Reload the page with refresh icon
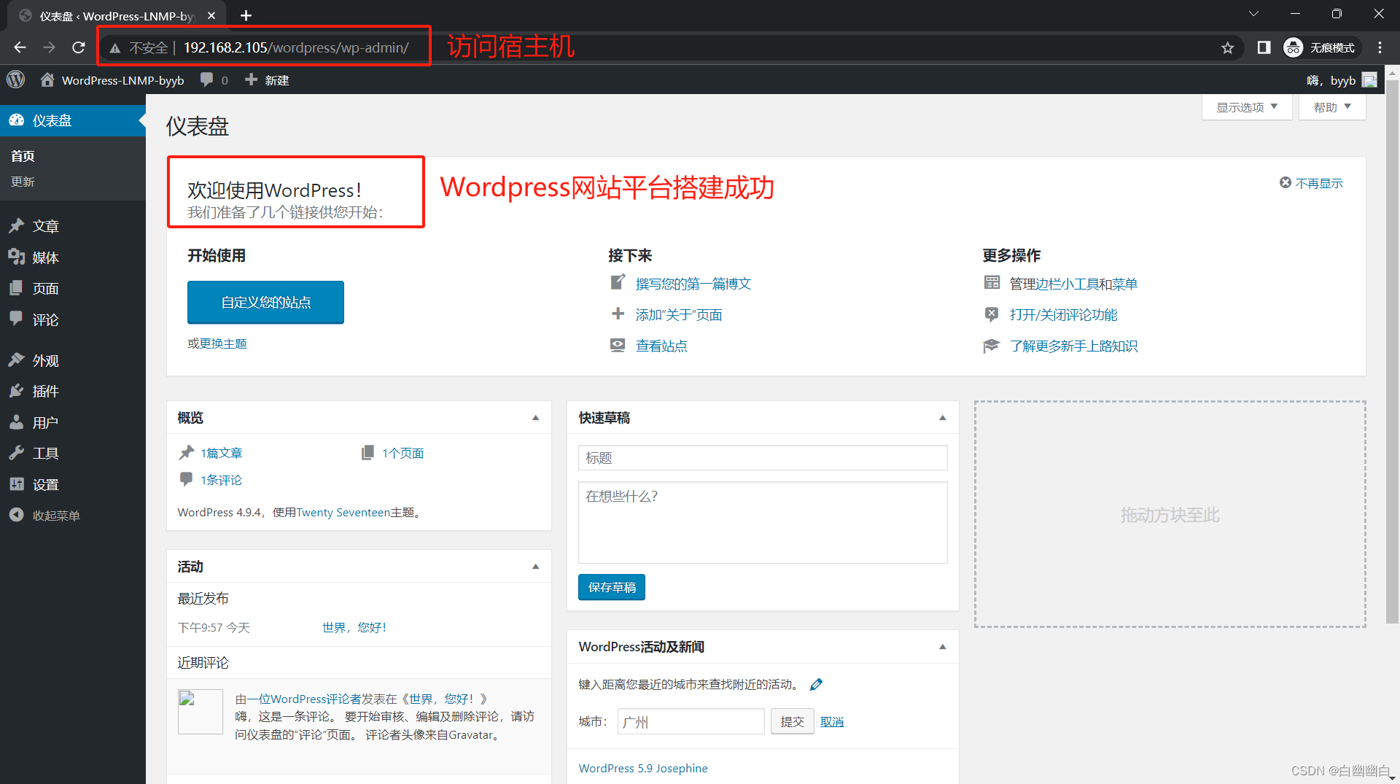 point(79,47)
